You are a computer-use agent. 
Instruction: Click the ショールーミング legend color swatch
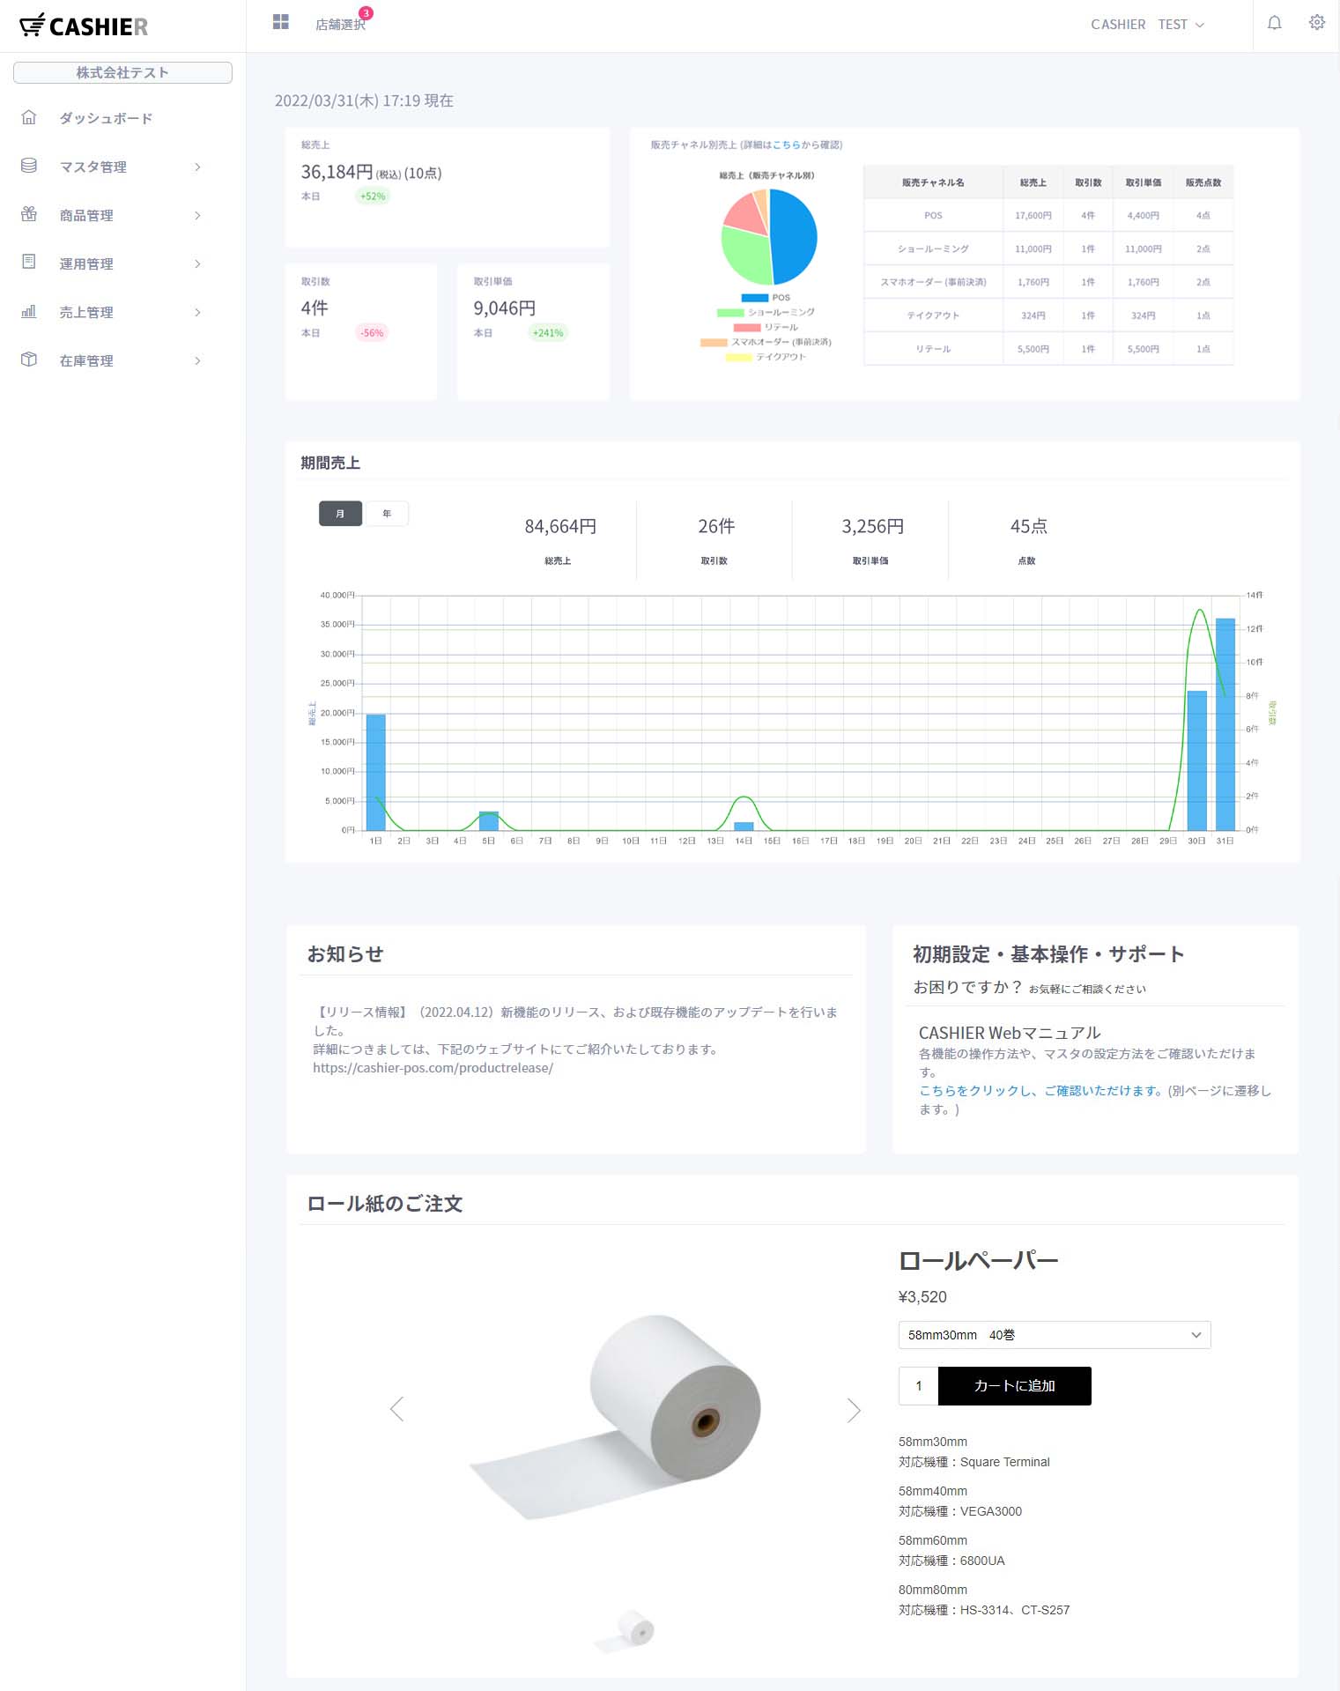tap(730, 313)
